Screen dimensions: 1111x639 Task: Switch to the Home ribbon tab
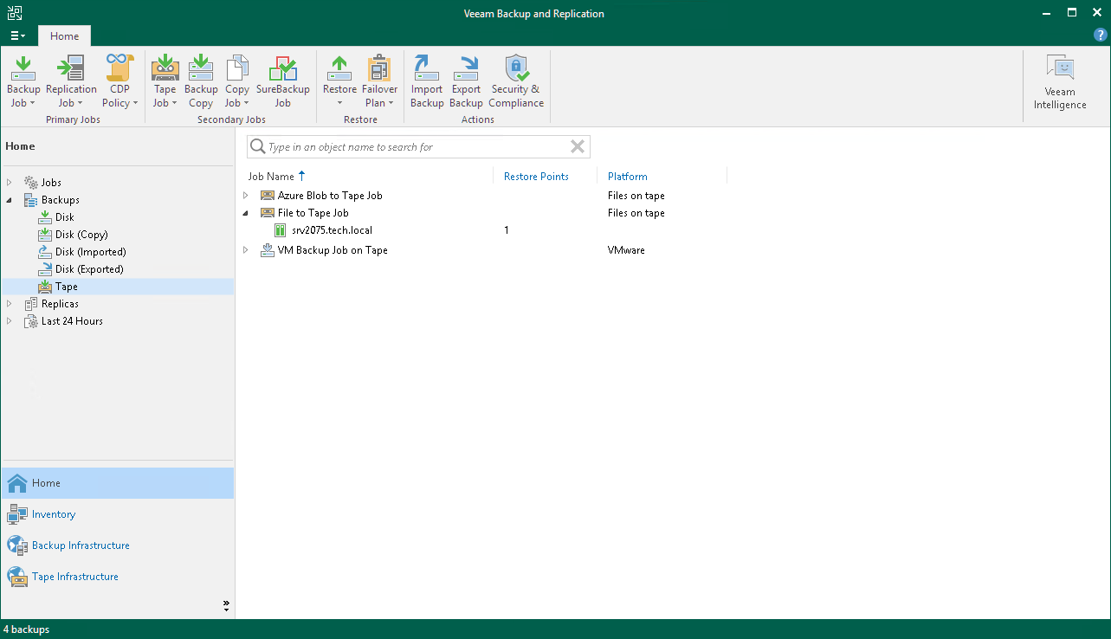coord(64,36)
